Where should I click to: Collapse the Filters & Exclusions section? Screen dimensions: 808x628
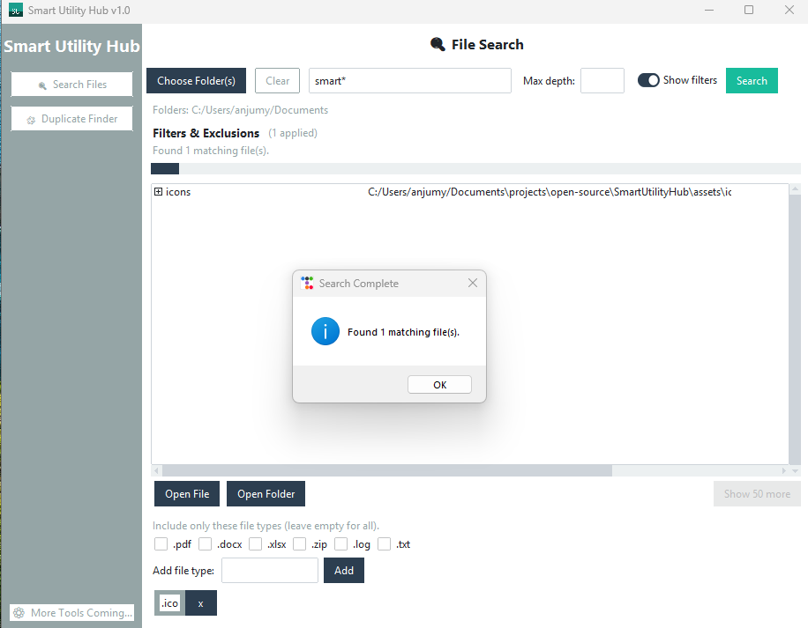[206, 132]
